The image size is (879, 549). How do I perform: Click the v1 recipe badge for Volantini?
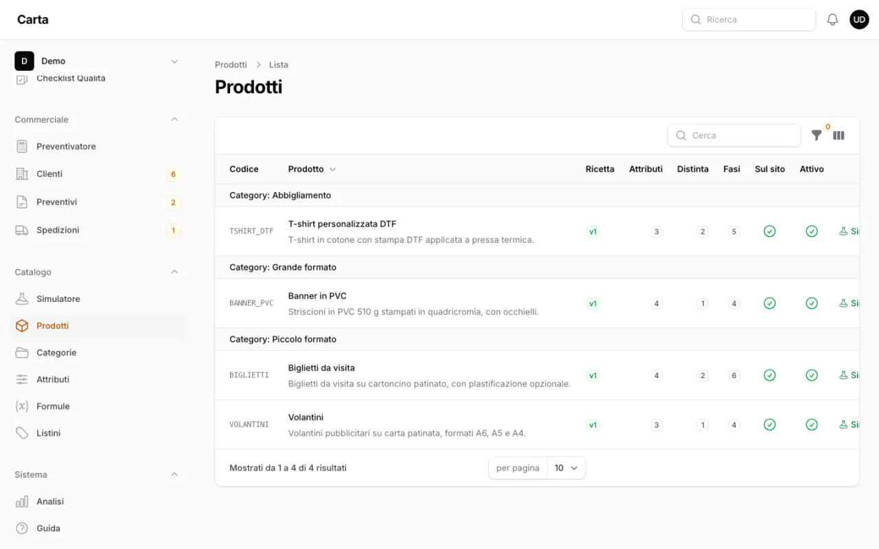coord(593,425)
